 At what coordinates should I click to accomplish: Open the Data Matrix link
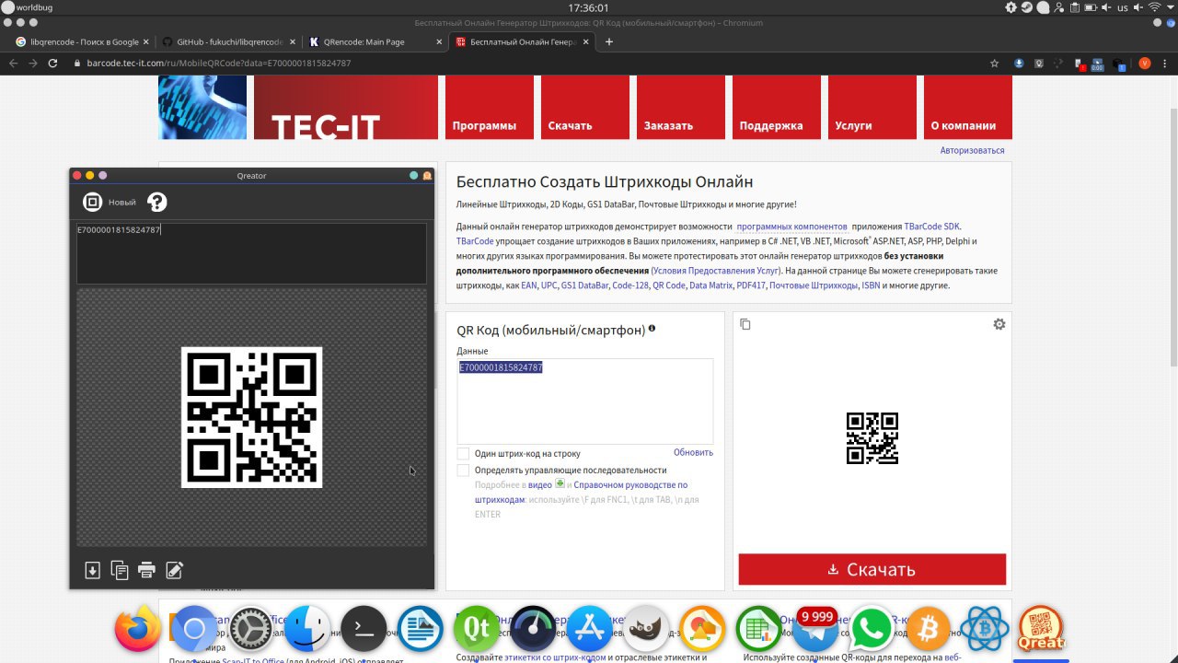(x=710, y=285)
